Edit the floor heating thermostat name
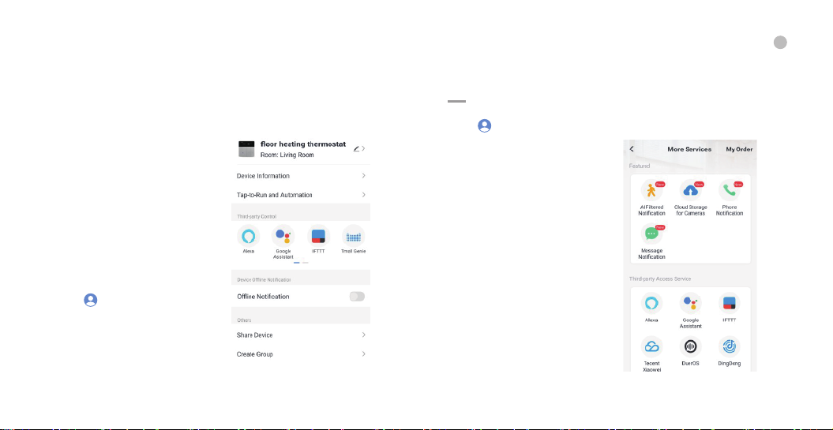 click(357, 148)
